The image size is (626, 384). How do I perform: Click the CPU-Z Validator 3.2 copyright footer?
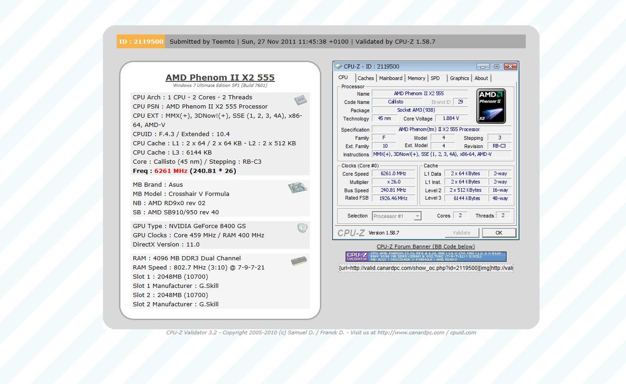pos(321,332)
